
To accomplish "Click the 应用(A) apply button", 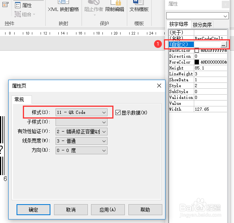I will pos(108,210).
